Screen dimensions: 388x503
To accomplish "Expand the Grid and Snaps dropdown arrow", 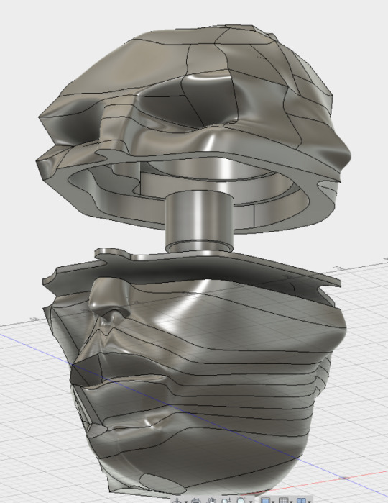I will coord(291,502).
